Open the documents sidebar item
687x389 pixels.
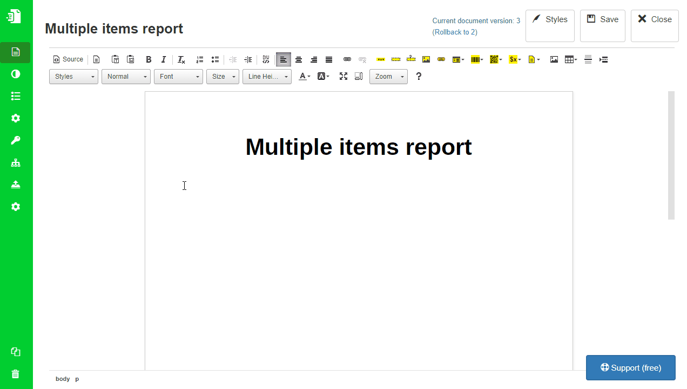pyautogui.click(x=16, y=52)
